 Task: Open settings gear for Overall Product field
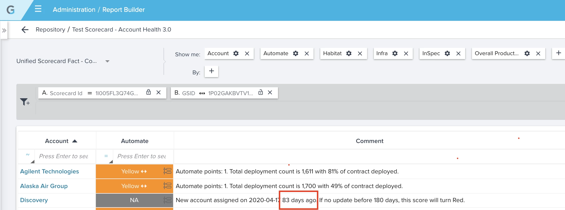click(x=527, y=53)
